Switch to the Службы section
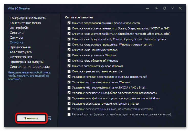This screenshot has width=190, height=131. click(16, 38)
